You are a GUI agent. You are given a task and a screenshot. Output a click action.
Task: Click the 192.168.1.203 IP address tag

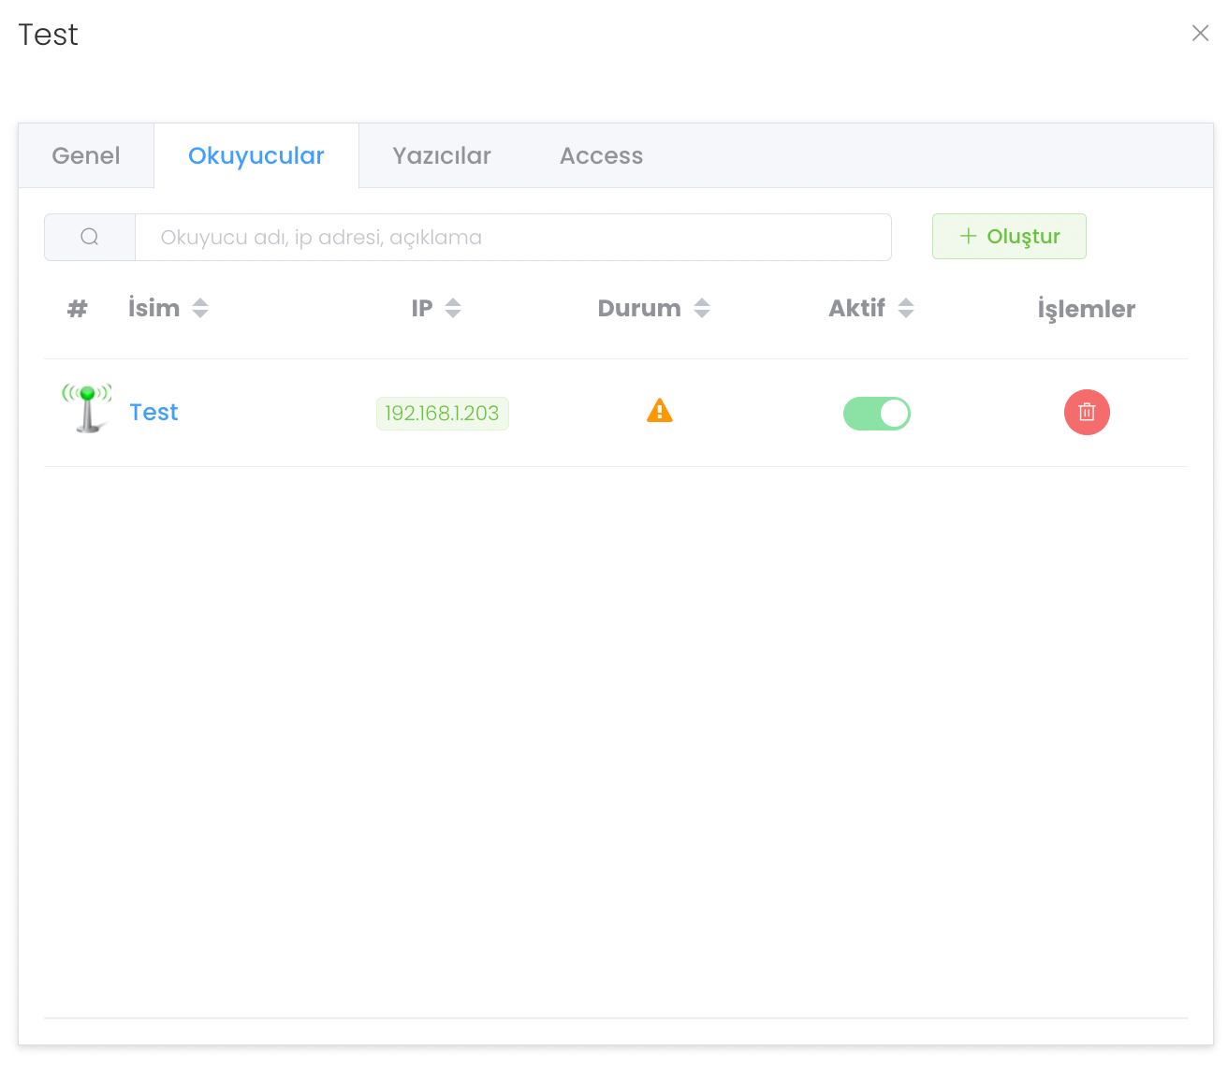tap(442, 414)
